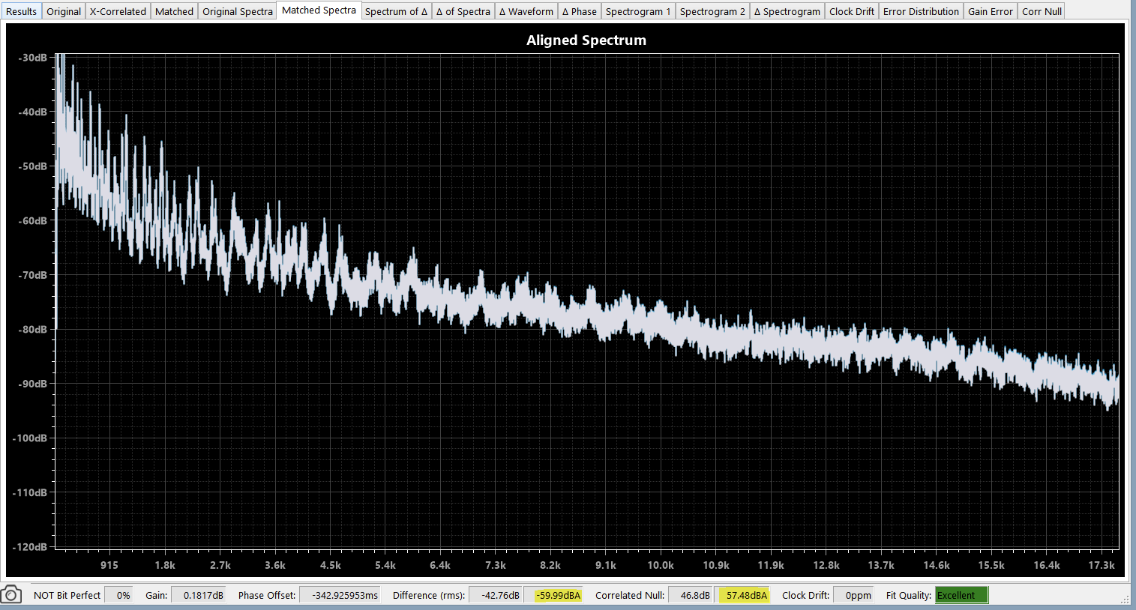Click the Clock Drift 0ppm field

coord(854,595)
